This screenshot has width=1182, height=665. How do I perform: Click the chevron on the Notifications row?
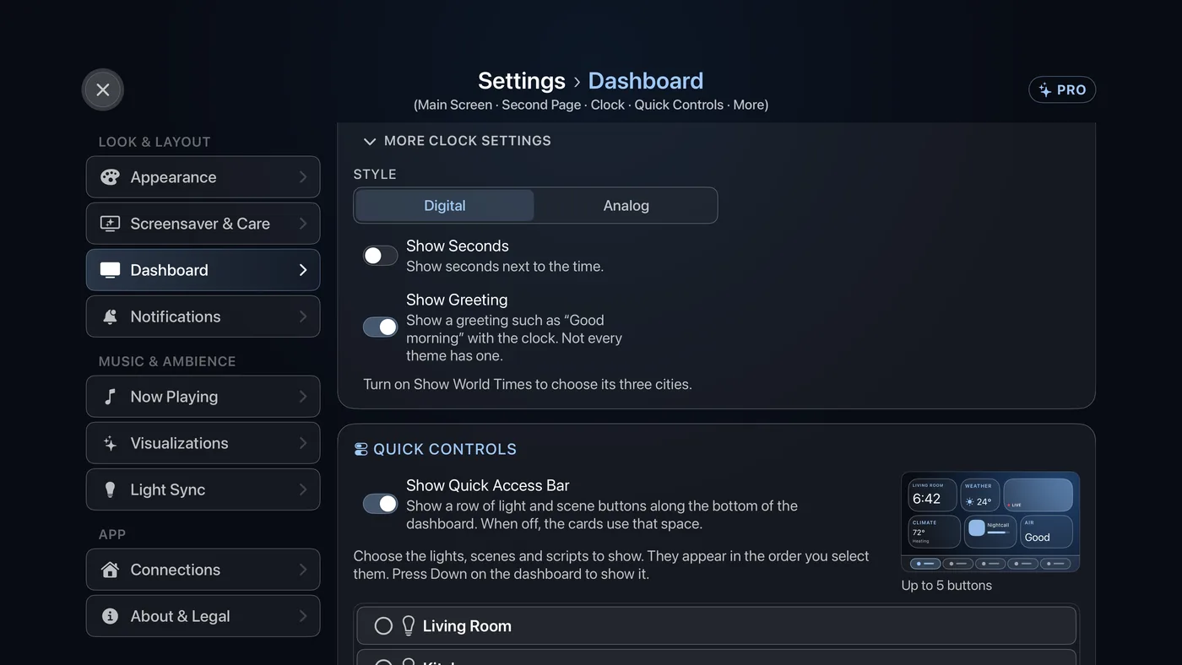pyautogui.click(x=303, y=316)
